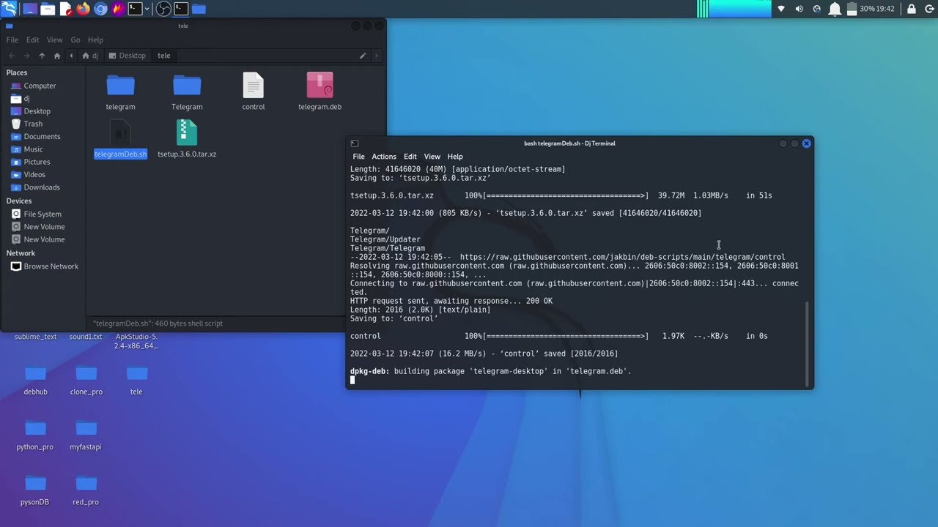Open the Wi-Fi network indicator
The image size is (938, 527).
pyautogui.click(x=781, y=9)
